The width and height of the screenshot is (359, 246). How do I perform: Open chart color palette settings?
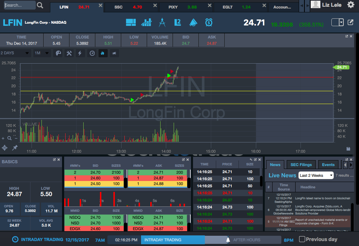[58, 53]
